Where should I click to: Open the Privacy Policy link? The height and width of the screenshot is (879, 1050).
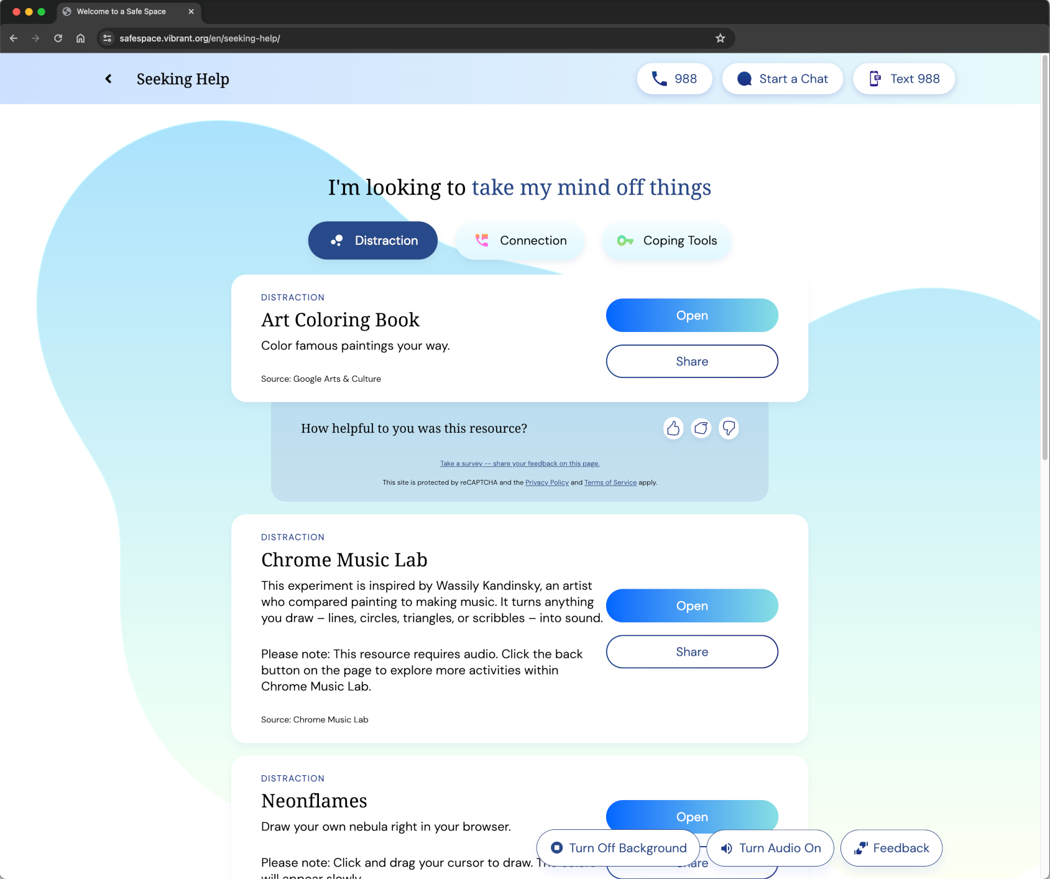pos(546,482)
